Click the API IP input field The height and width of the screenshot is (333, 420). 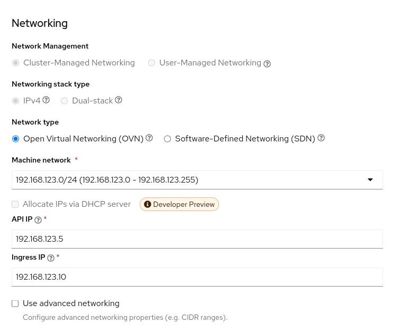point(197,239)
